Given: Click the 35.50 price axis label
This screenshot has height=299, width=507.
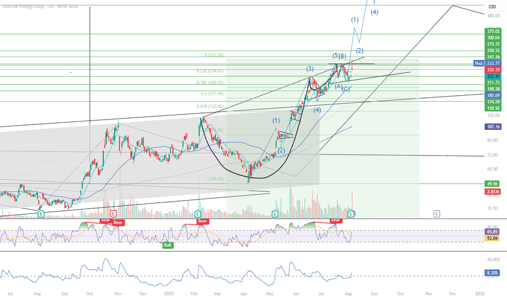Looking at the screenshot, I should click(492, 209).
